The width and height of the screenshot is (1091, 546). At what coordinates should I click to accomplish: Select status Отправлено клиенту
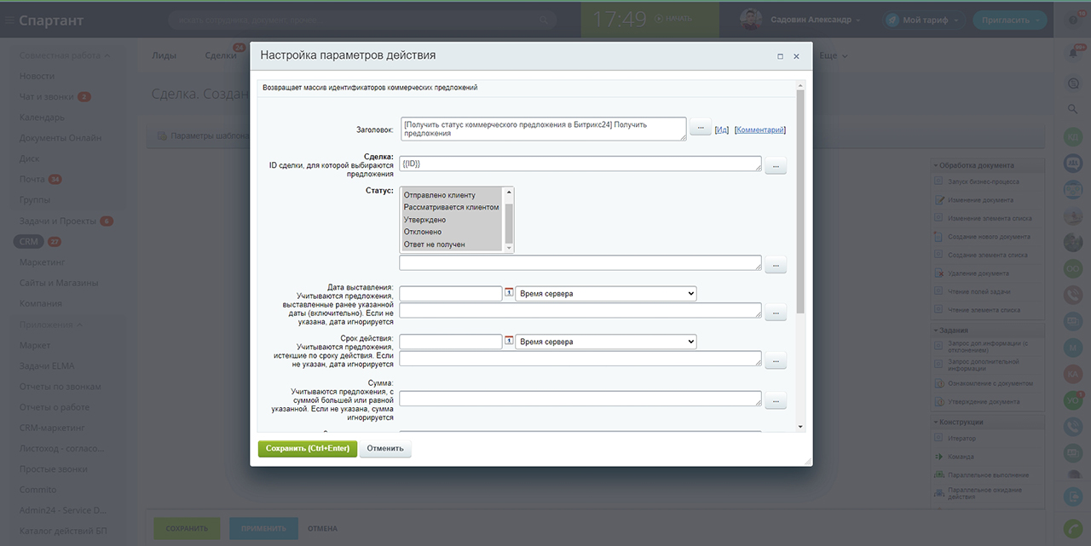pos(452,195)
